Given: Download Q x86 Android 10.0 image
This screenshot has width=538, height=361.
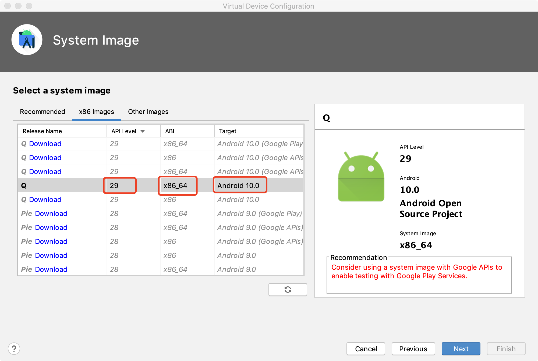Looking at the screenshot, I should (x=45, y=200).
